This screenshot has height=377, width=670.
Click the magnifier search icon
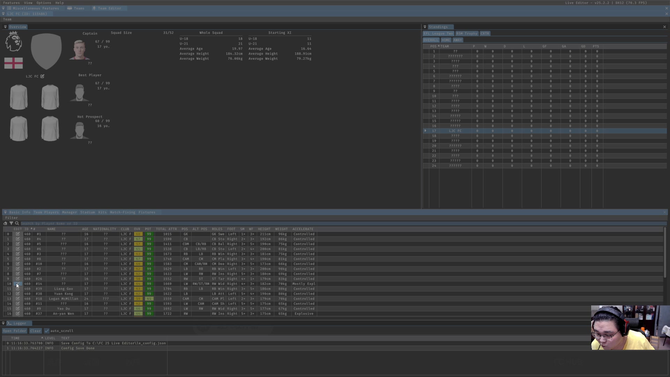click(x=17, y=223)
